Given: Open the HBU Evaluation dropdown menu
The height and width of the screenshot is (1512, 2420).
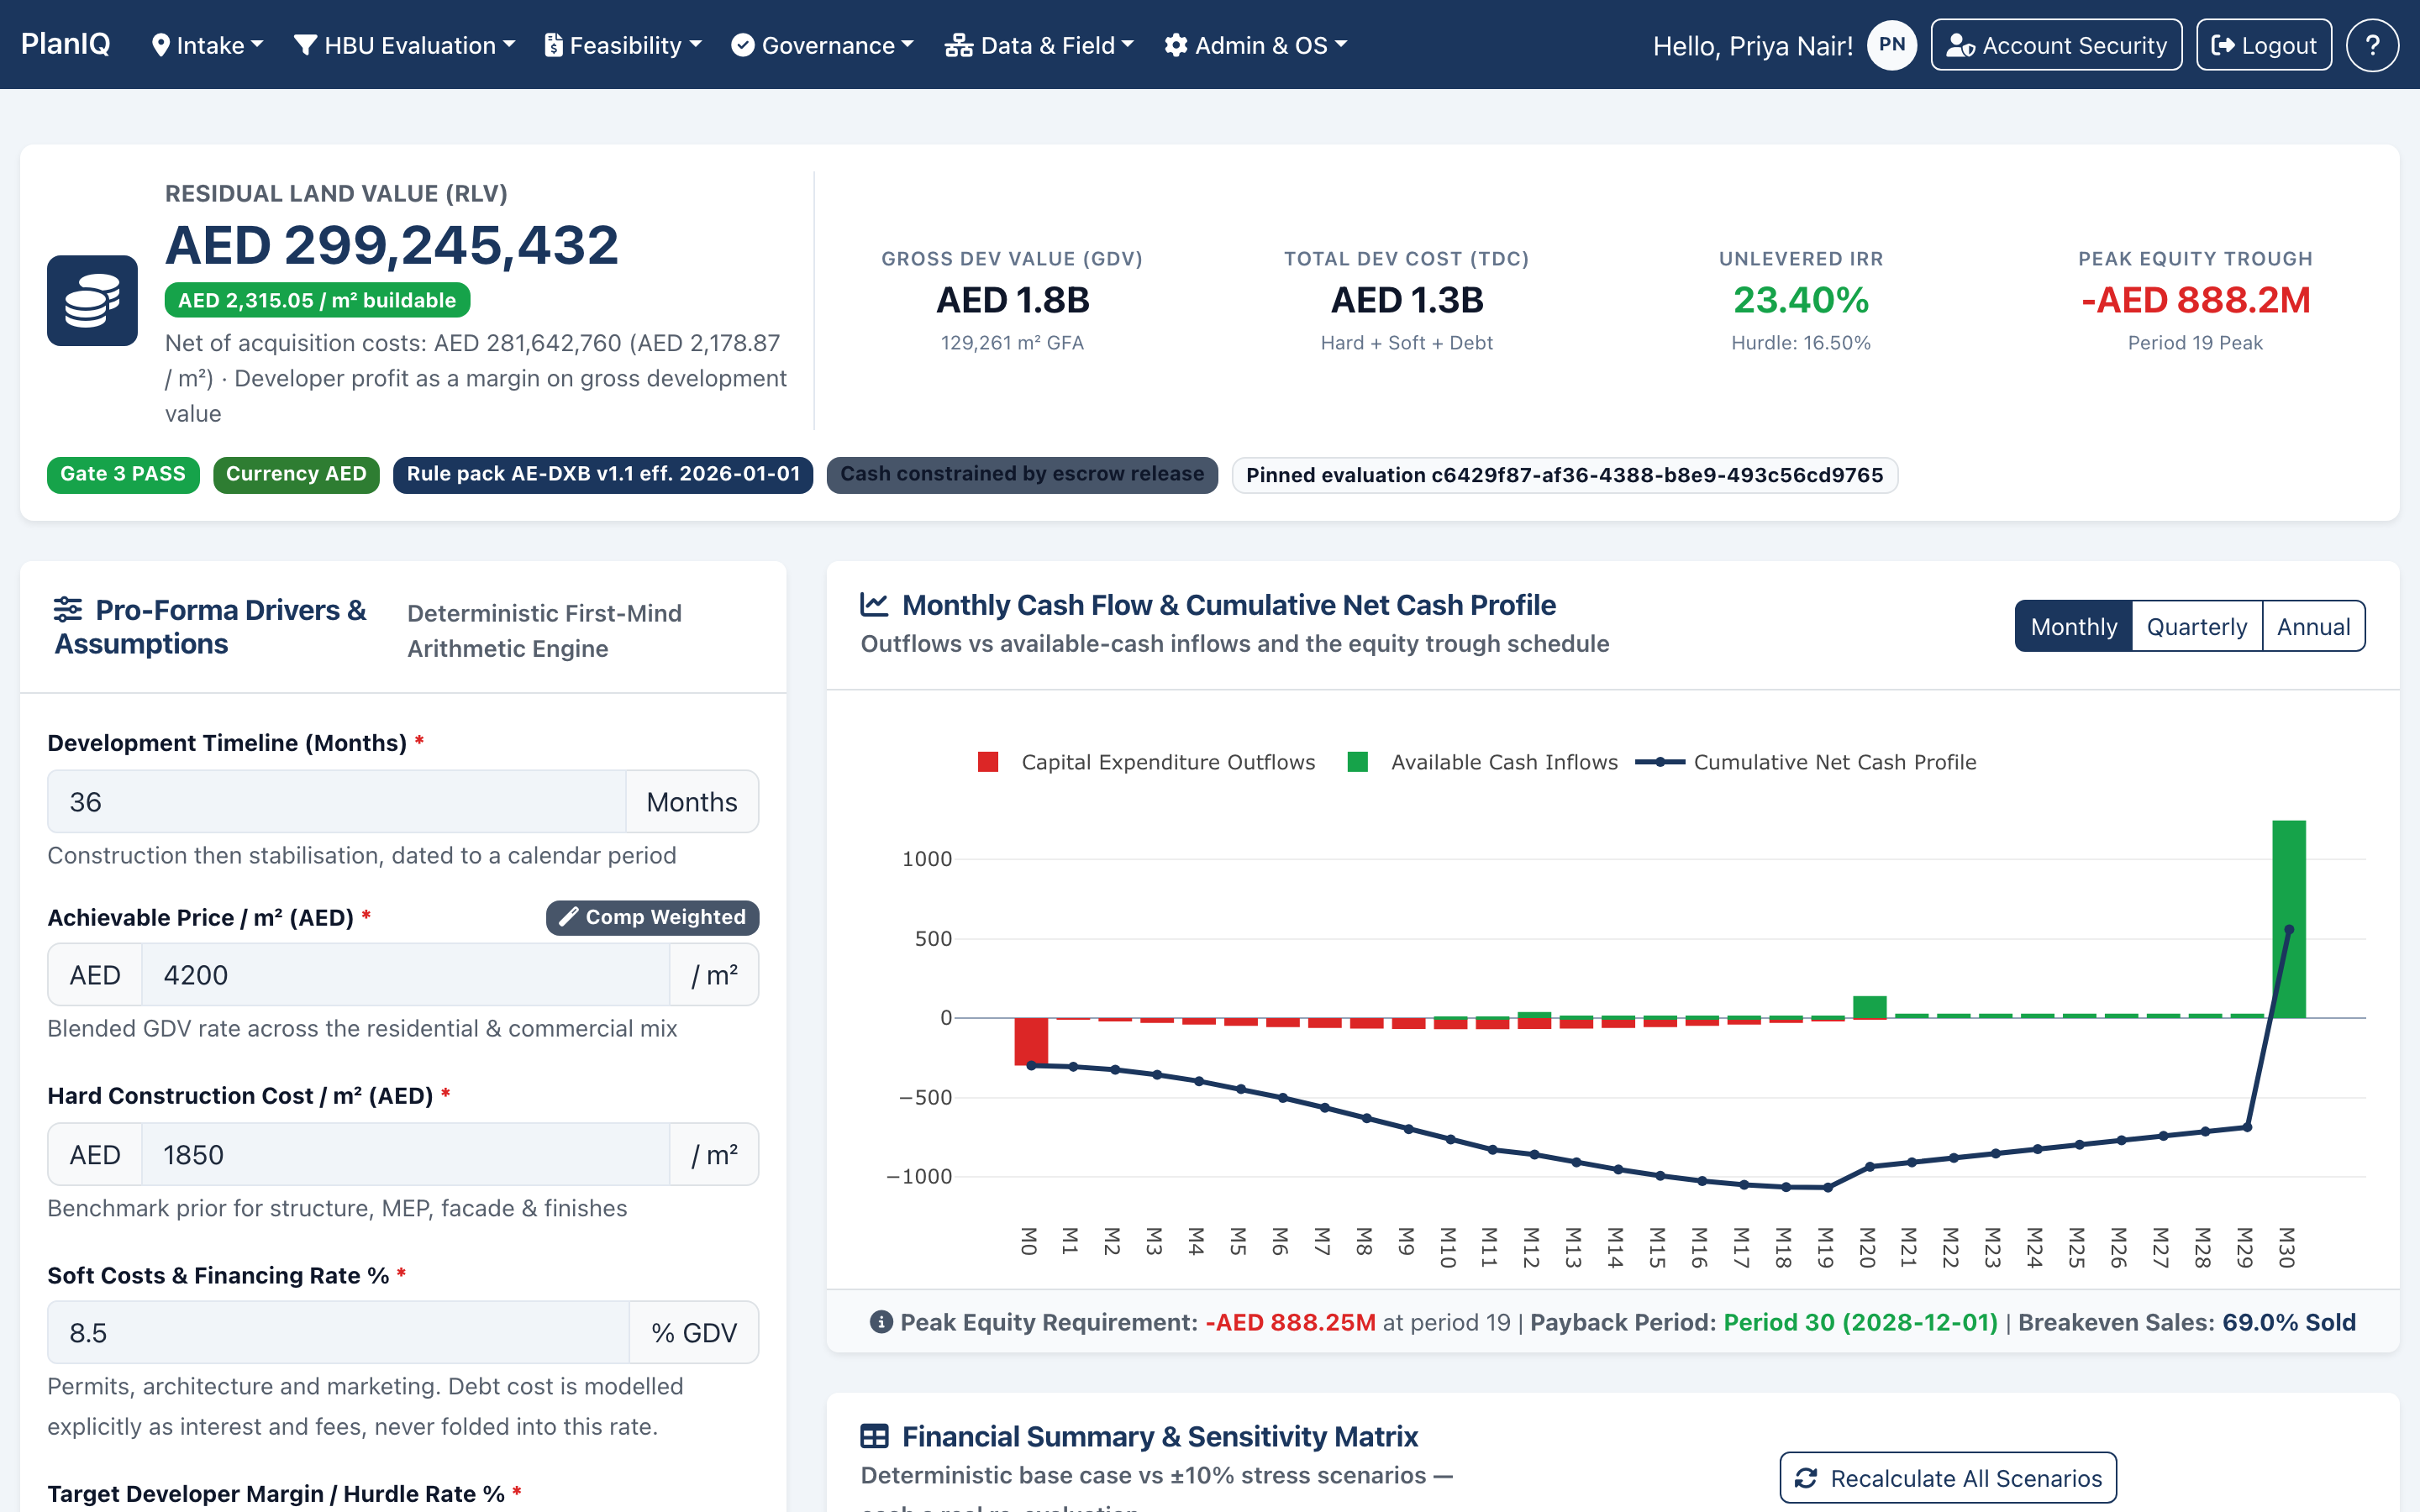Looking at the screenshot, I should (x=405, y=45).
